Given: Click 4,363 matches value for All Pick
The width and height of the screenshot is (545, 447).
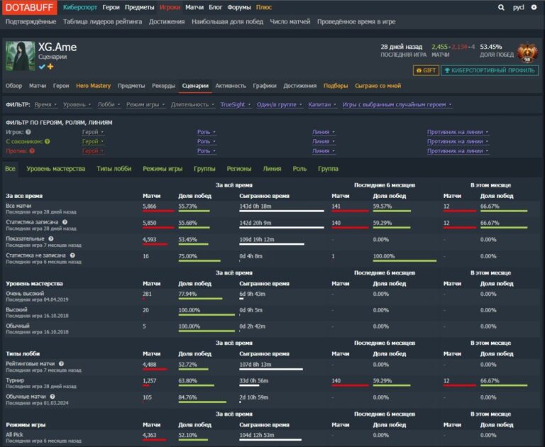Looking at the screenshot, I should click(150, 435).
